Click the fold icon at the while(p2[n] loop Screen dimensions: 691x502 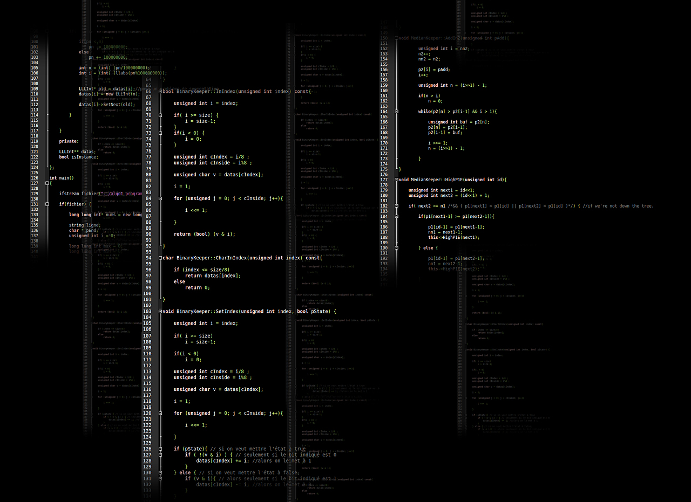396,111
